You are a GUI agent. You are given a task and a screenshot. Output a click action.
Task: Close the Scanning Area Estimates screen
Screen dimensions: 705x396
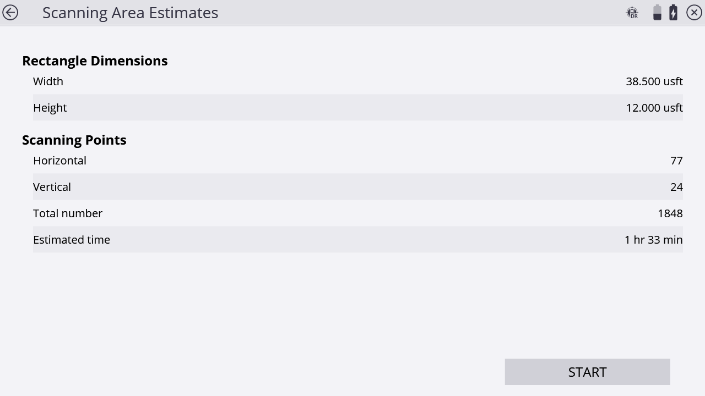click(694, 12)
